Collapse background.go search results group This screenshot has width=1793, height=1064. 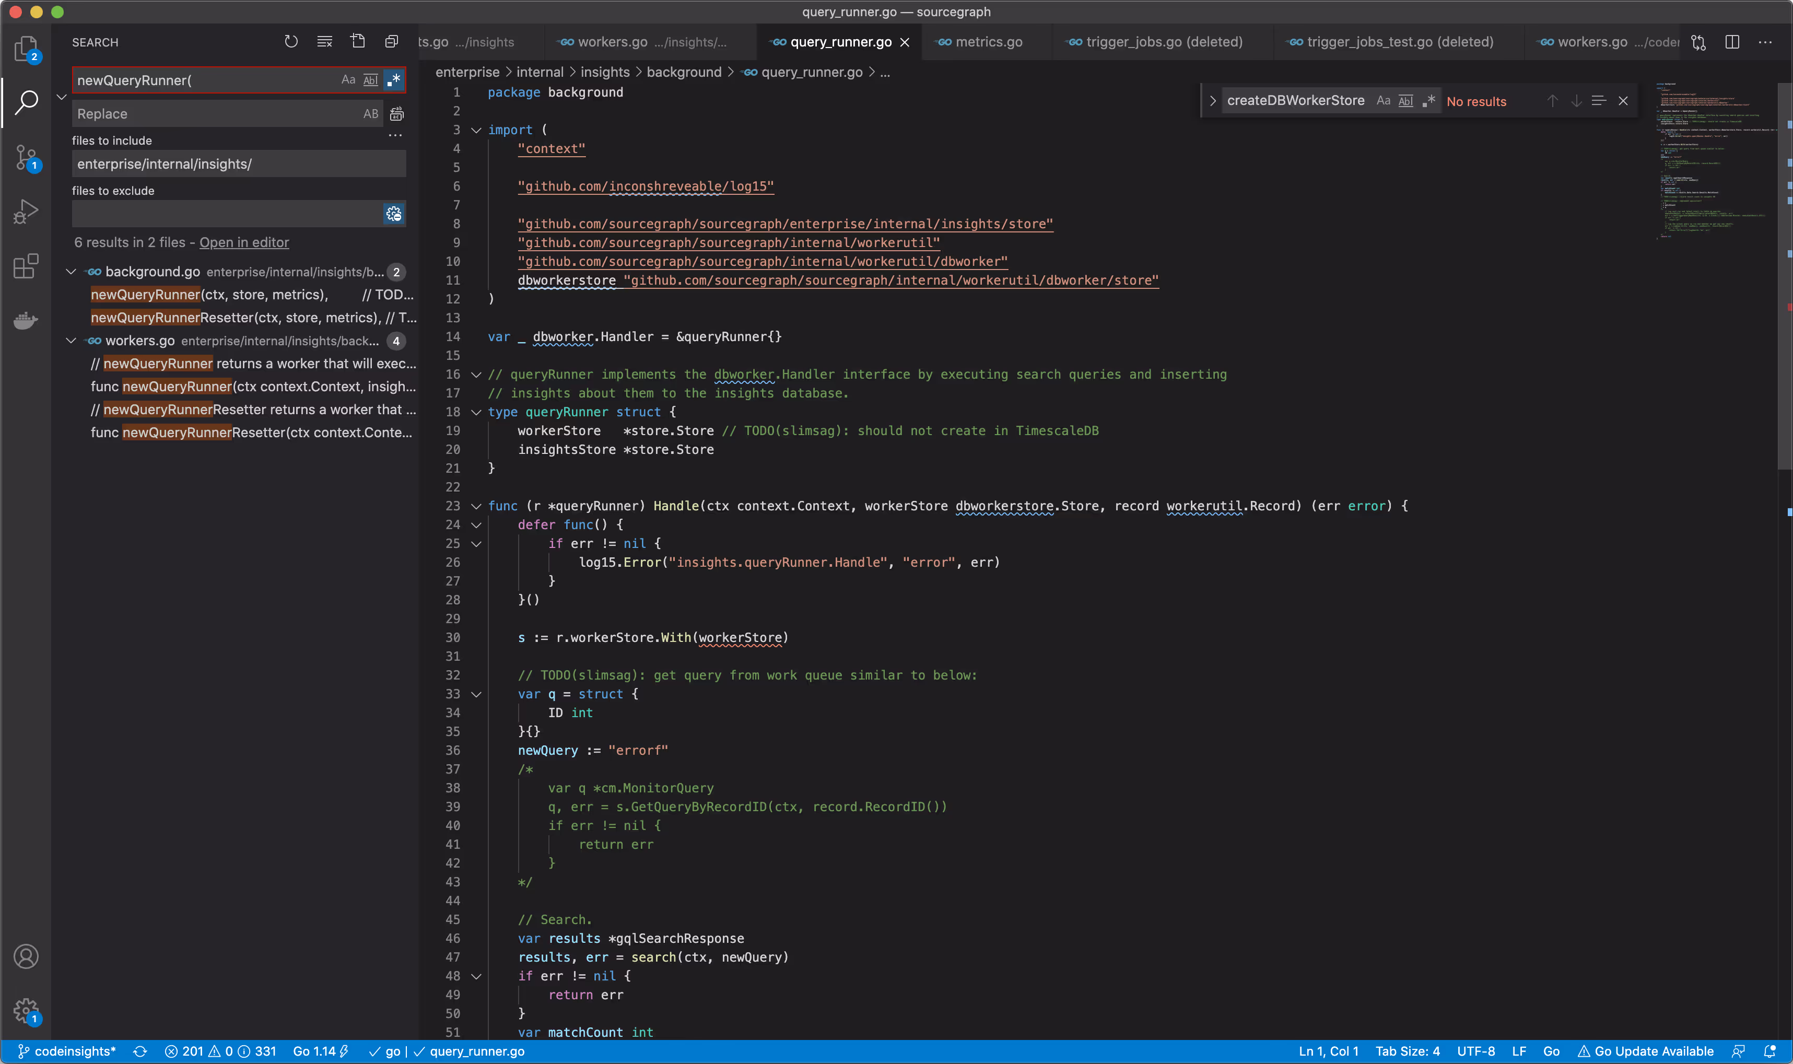pyautogui.click(x=71, y=272)
